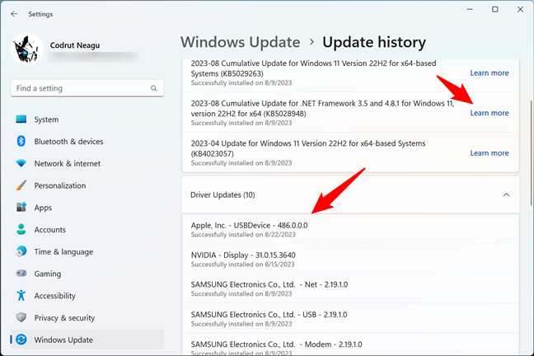Collapse Driver Updates section chevron
Screen dimensions: 534x356
[507, 194]
